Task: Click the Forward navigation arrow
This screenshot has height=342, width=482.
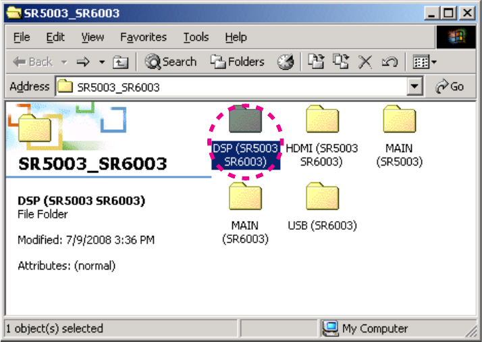Action: point(83,62)
